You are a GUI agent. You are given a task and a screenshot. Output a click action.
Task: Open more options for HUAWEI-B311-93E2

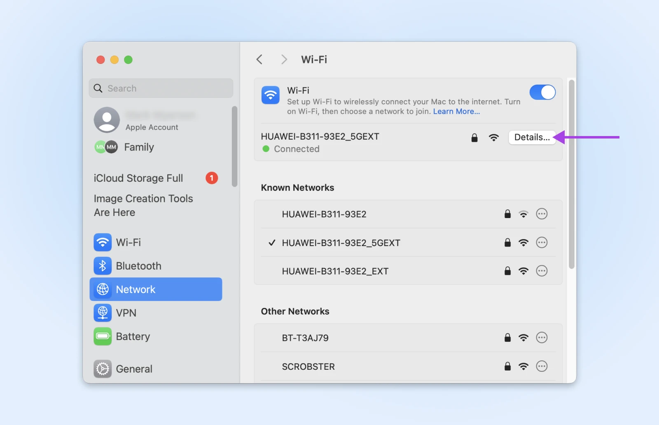point(542,214)
